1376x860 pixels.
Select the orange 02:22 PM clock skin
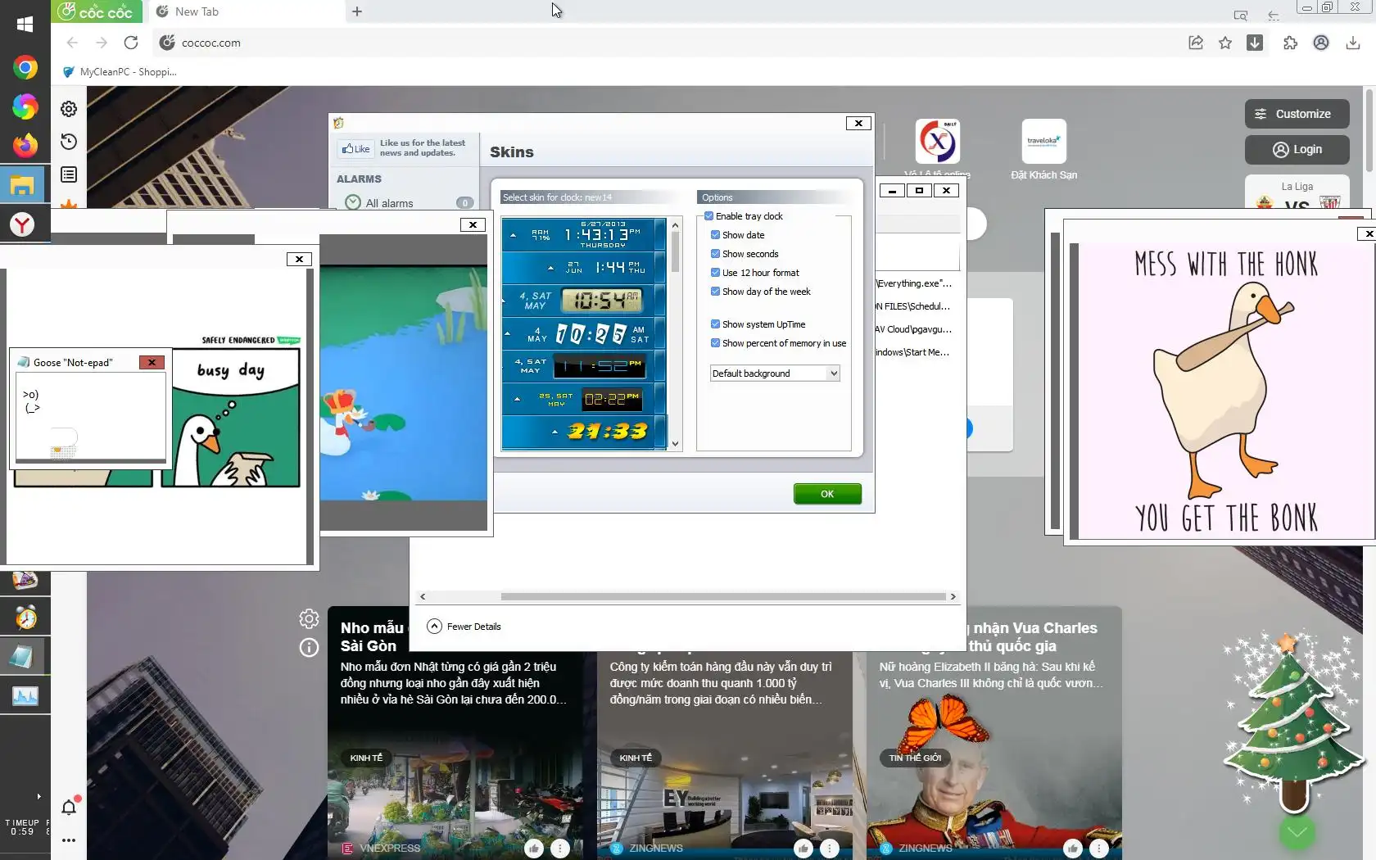584,399
